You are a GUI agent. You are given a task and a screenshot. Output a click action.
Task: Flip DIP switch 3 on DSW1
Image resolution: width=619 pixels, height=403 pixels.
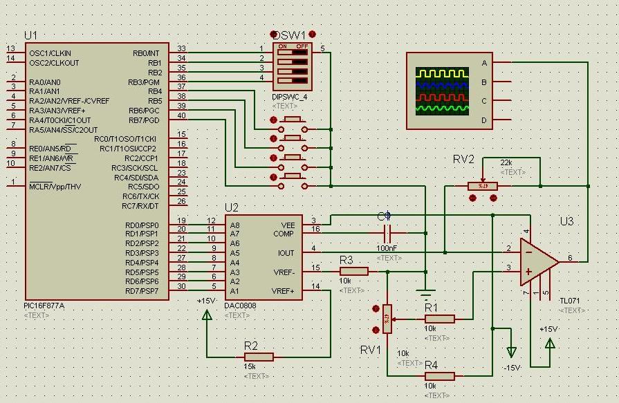coord(293,71)
